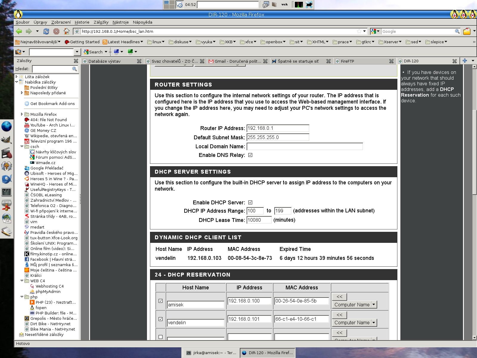Click << button in amisek row
This screenshot has height=358, width=477.
point(340,297)
